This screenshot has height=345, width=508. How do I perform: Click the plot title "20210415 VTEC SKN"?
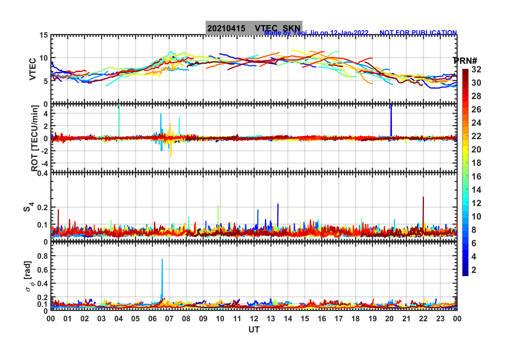click(253, 28)
